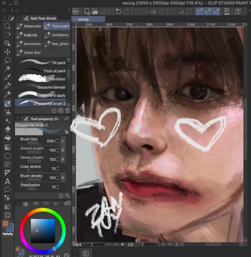
Task: Reset tool property to initial settings
Action: coord(61,195)
